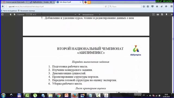Zoom in with the plus button
This screenshot has width=174, height=98.
79,14
